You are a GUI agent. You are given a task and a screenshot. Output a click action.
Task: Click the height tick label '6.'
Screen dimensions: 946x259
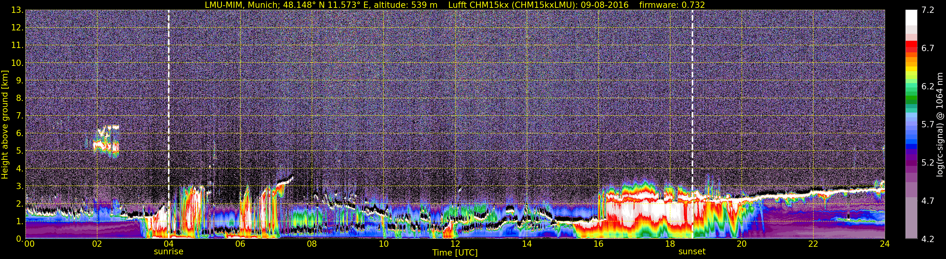point(19,134)
